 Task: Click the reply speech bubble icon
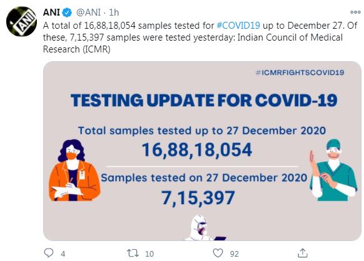tap(49, 253)
